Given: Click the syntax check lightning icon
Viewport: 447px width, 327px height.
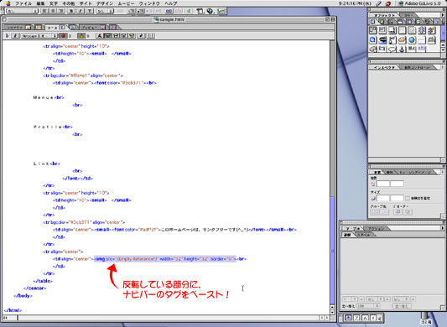Looking at the screenshot, I should click(x=16, y=36).
